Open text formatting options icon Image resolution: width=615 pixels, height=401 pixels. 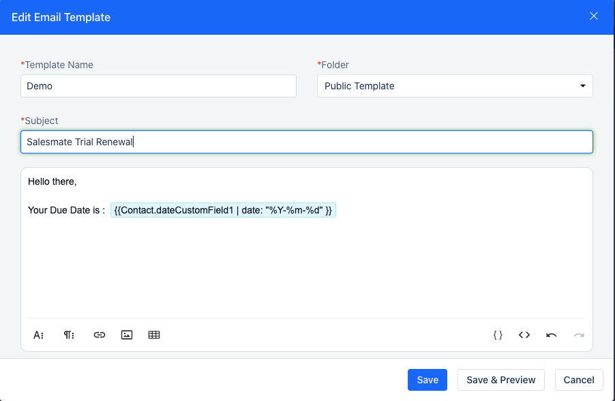click(38, 335)
